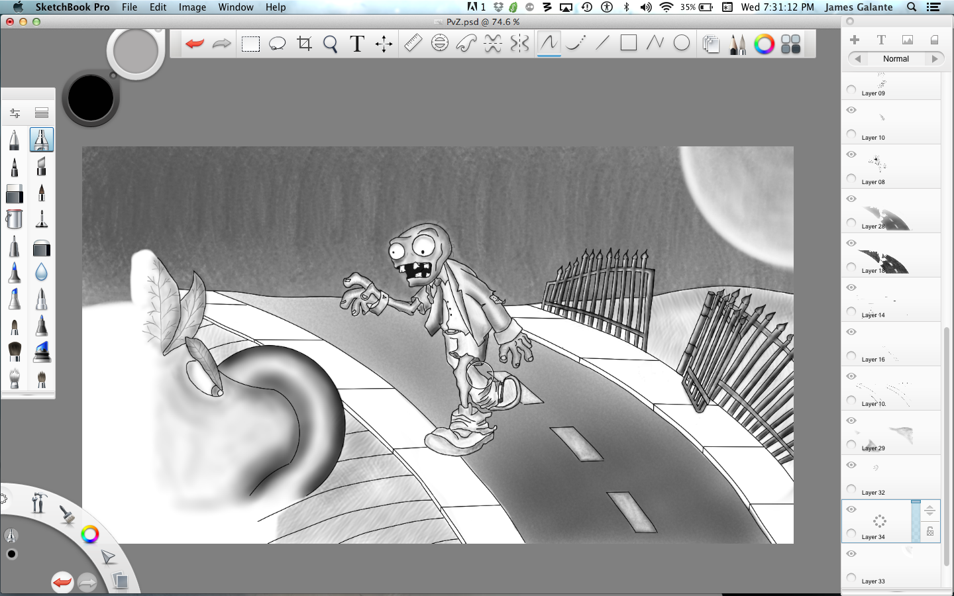Choose the Crop tool

tap(304, 44)
